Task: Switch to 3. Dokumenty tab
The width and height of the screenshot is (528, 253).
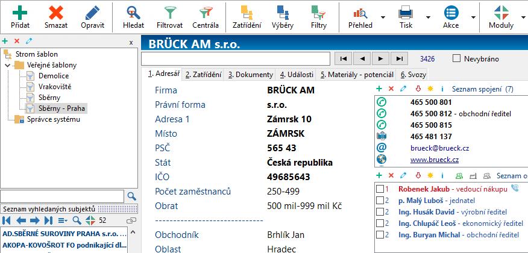Action: click(251, 75)
